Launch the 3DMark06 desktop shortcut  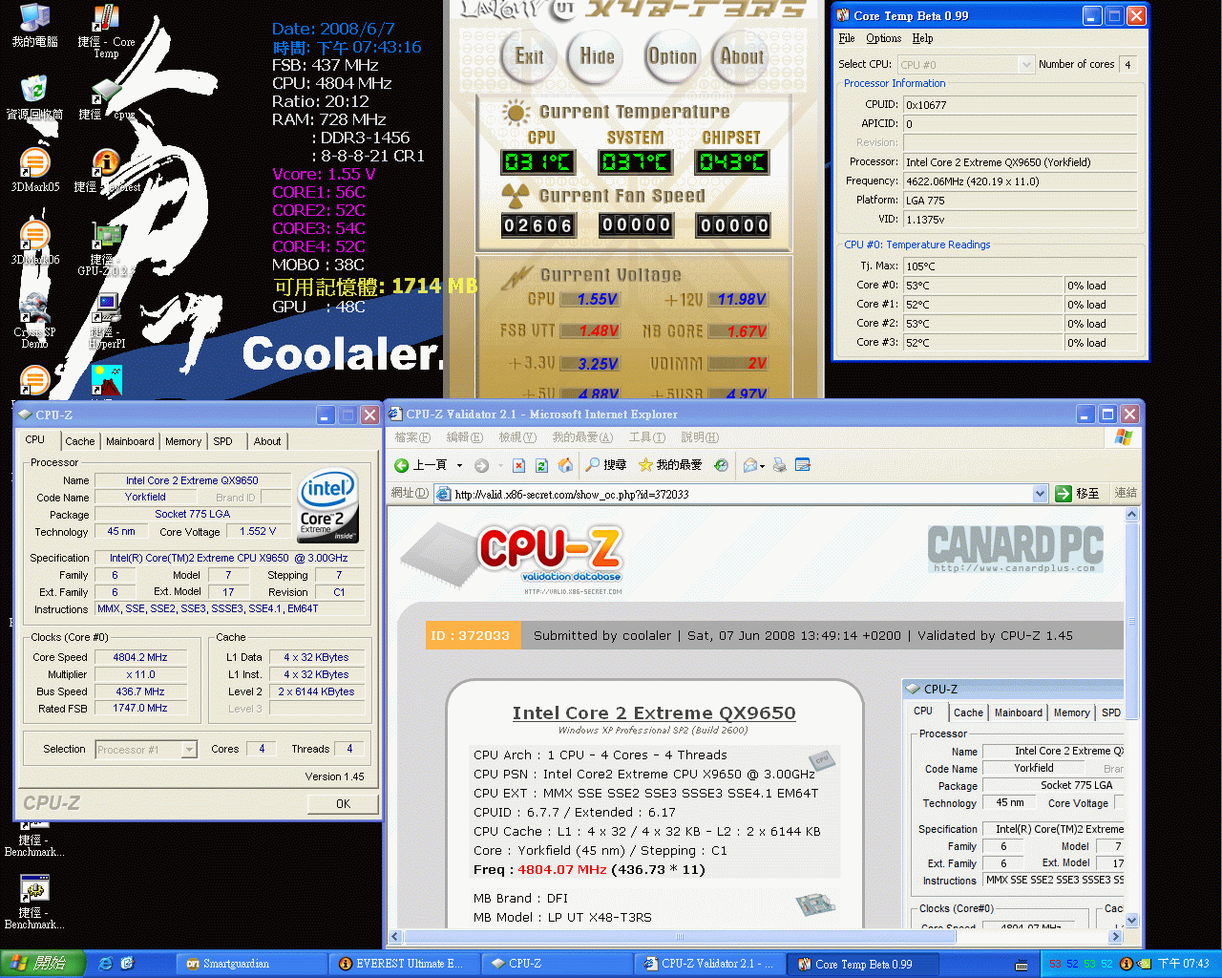point(34,243)
